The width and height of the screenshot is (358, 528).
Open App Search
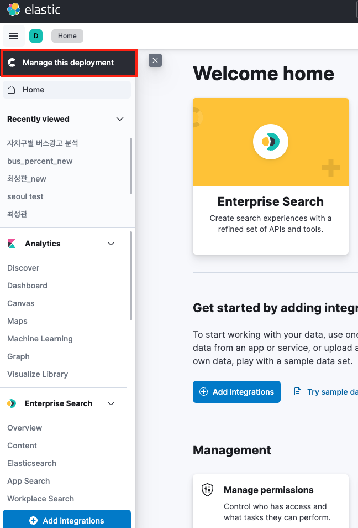[x=29, y=481]
